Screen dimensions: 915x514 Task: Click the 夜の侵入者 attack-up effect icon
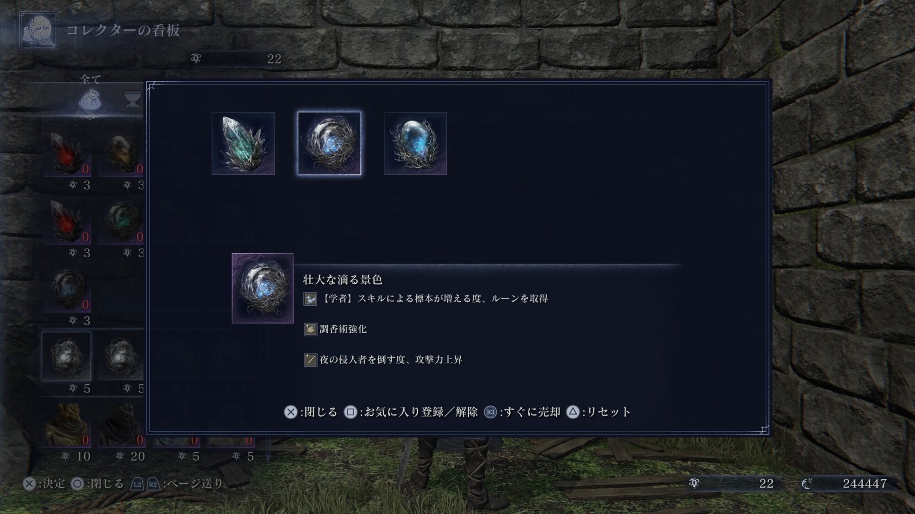[x=310, y=360]
